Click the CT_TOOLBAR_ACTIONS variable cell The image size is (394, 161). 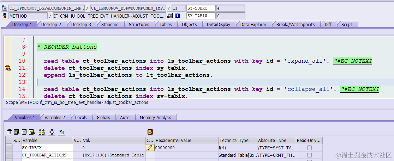[x=47, y=155]
